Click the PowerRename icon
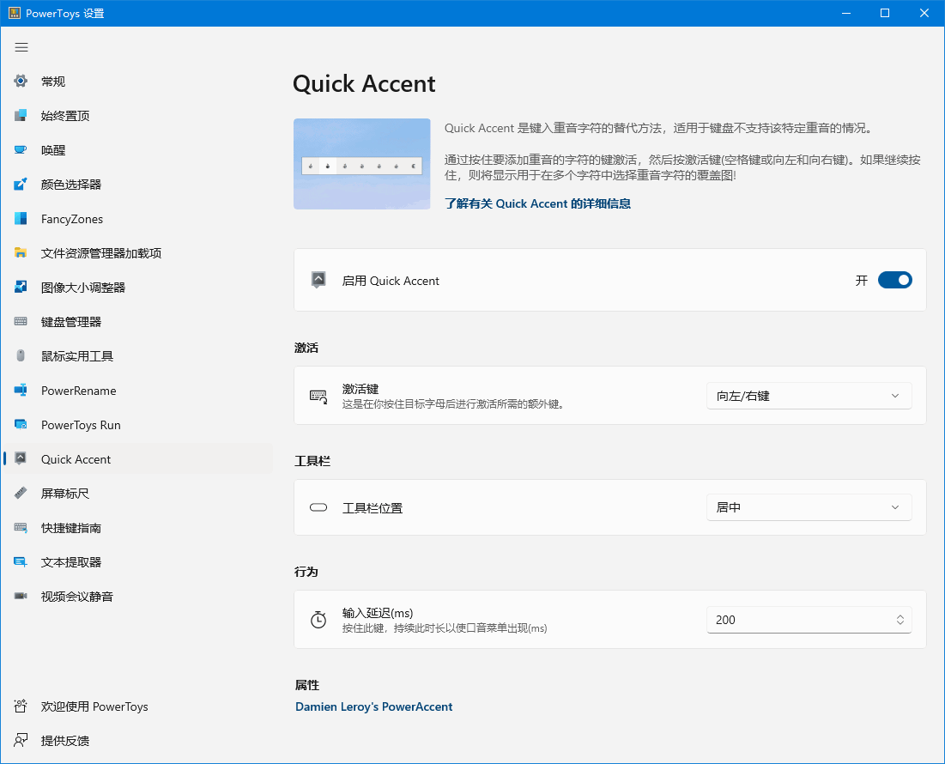 pos(21,390)
